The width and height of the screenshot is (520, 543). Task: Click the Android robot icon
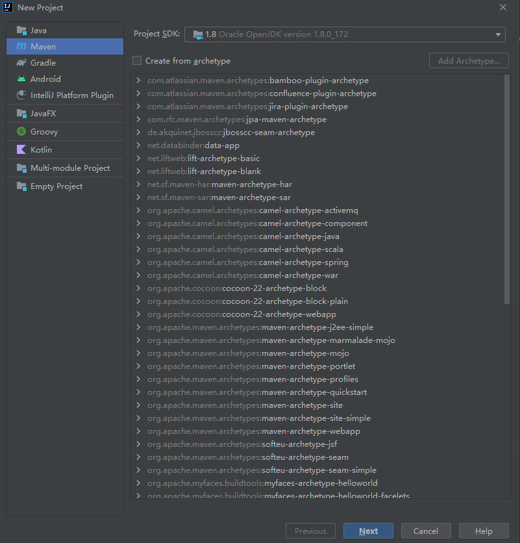pyautogui.click(x=21, y=79)
